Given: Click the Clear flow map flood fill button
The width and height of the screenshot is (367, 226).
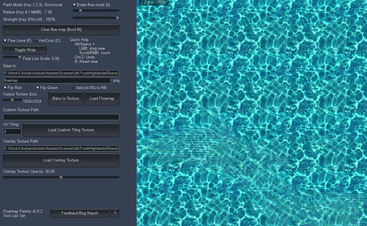Looking at the screenshot, I should tap(61, 29).
